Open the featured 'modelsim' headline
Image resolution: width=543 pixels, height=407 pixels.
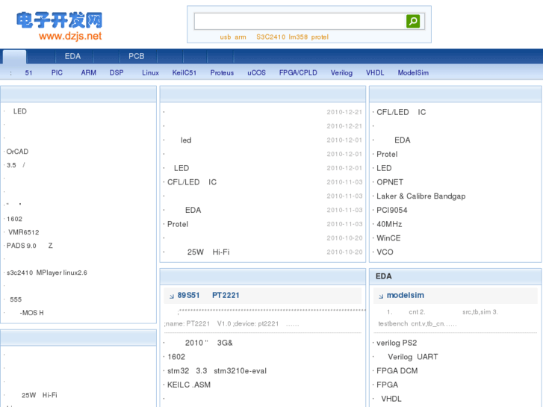click(x=406, y=296)
